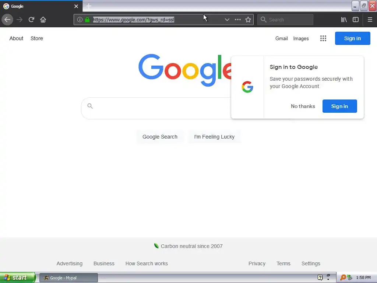The width and height of the screenshot is (377, 283).
Task: Click the small restore icon in taskbar
Action: pyautogui.click(x=328, y=276)
